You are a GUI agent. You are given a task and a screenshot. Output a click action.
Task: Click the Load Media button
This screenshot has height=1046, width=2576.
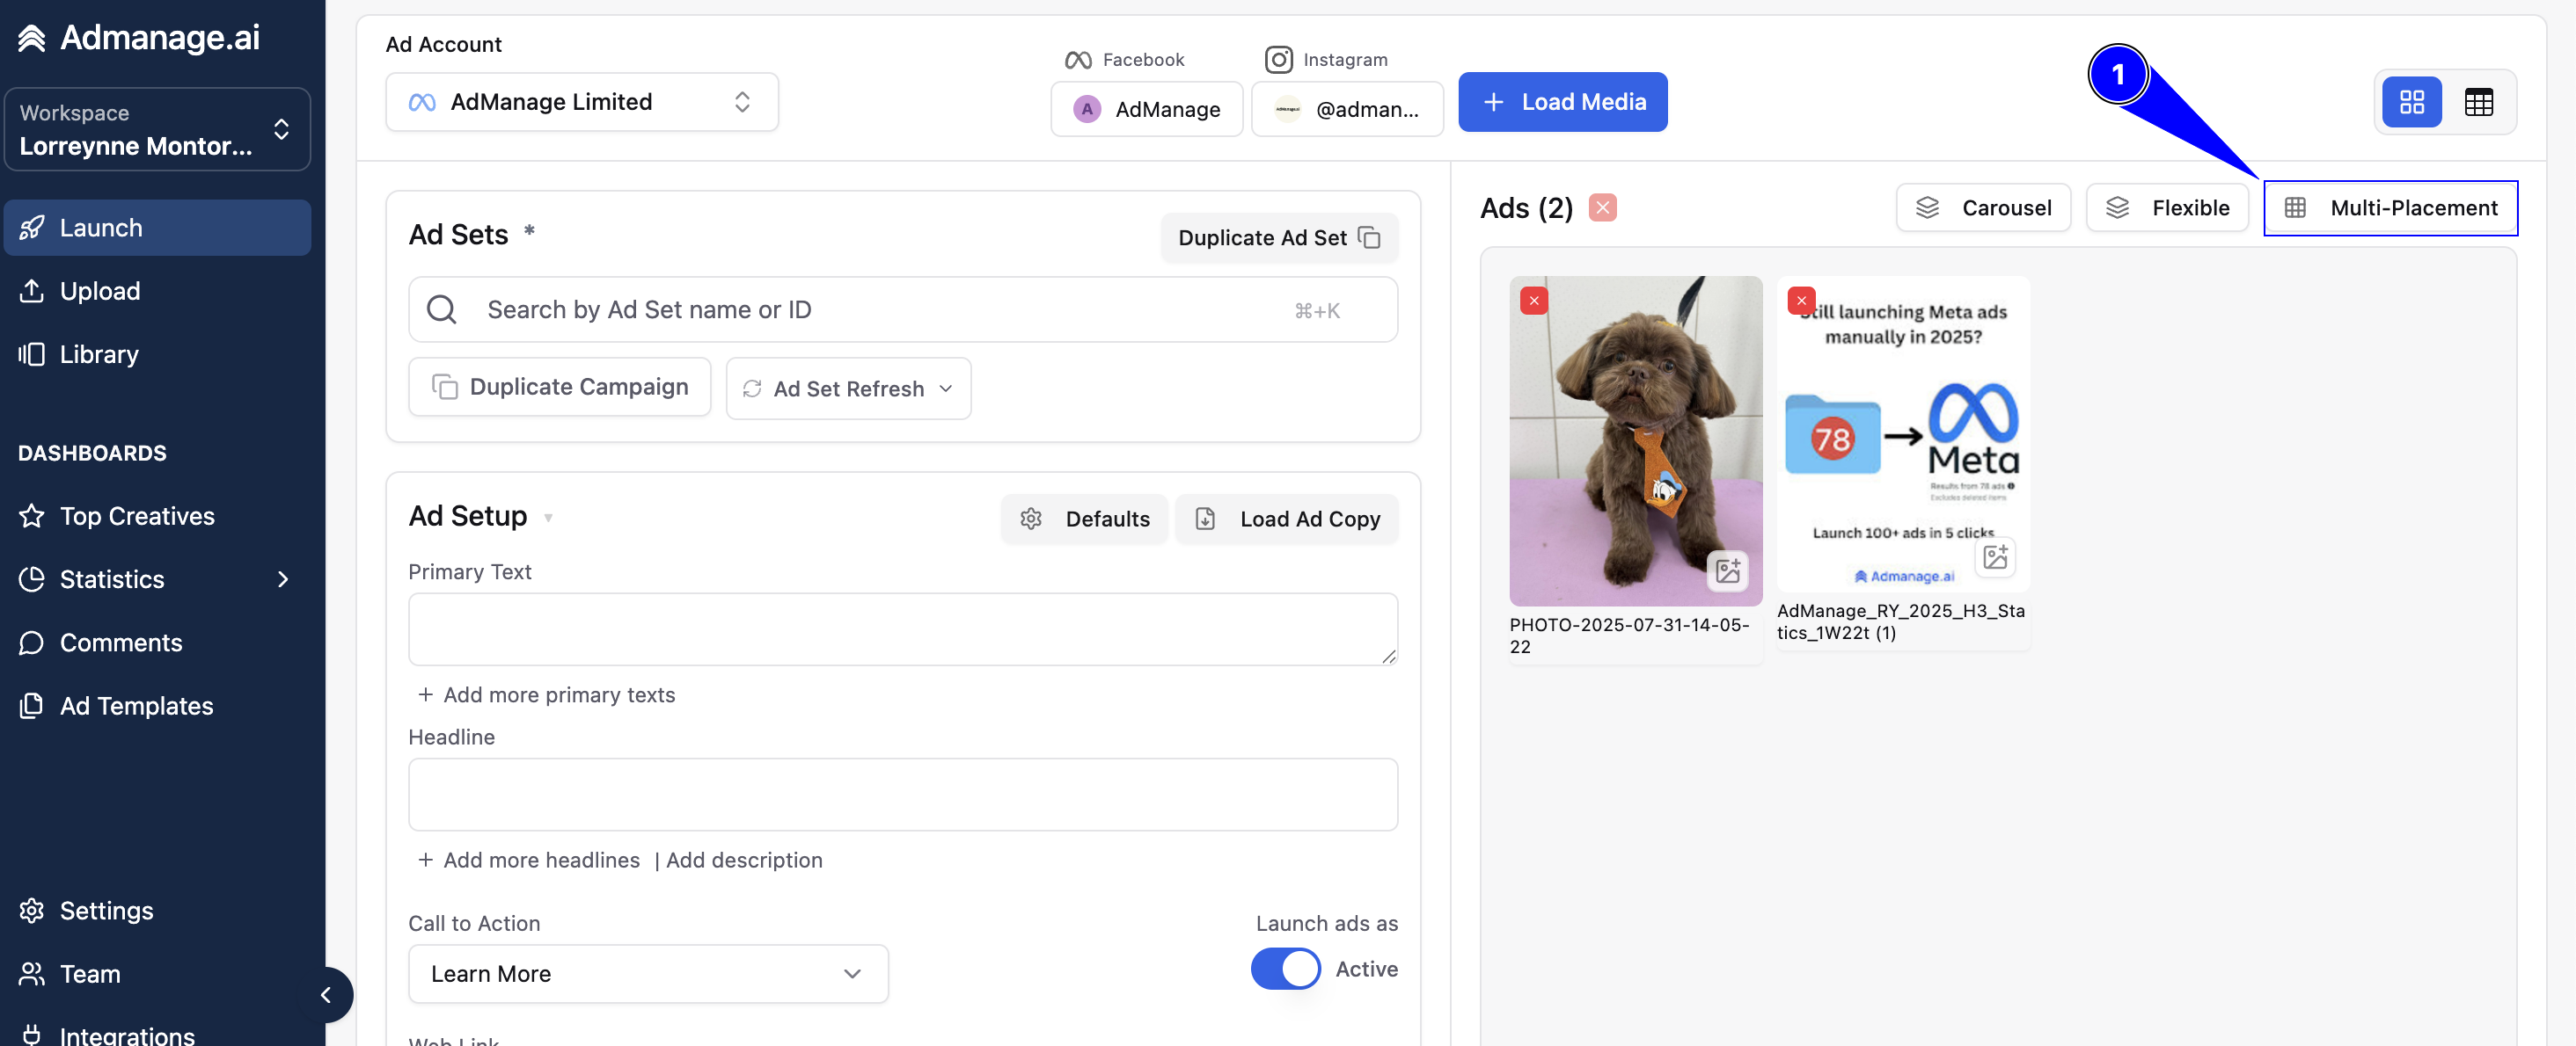(x=1562, y=102)
